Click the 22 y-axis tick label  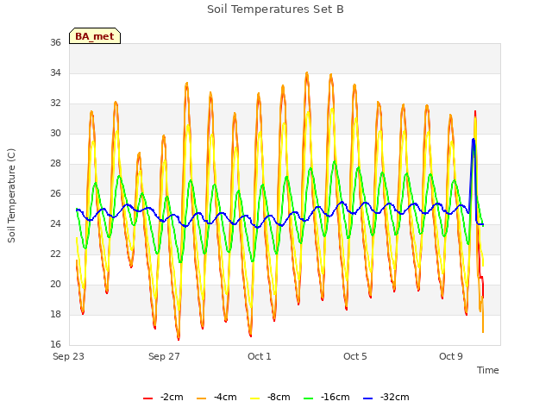(55, 254)
